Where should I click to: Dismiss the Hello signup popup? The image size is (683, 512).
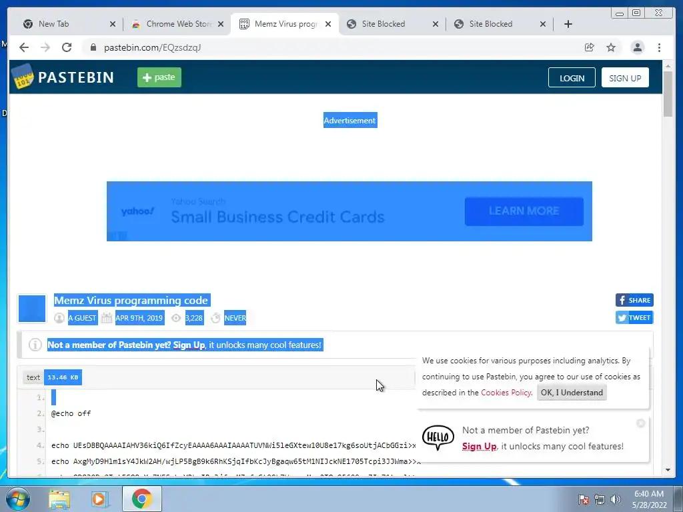[640, 423]
